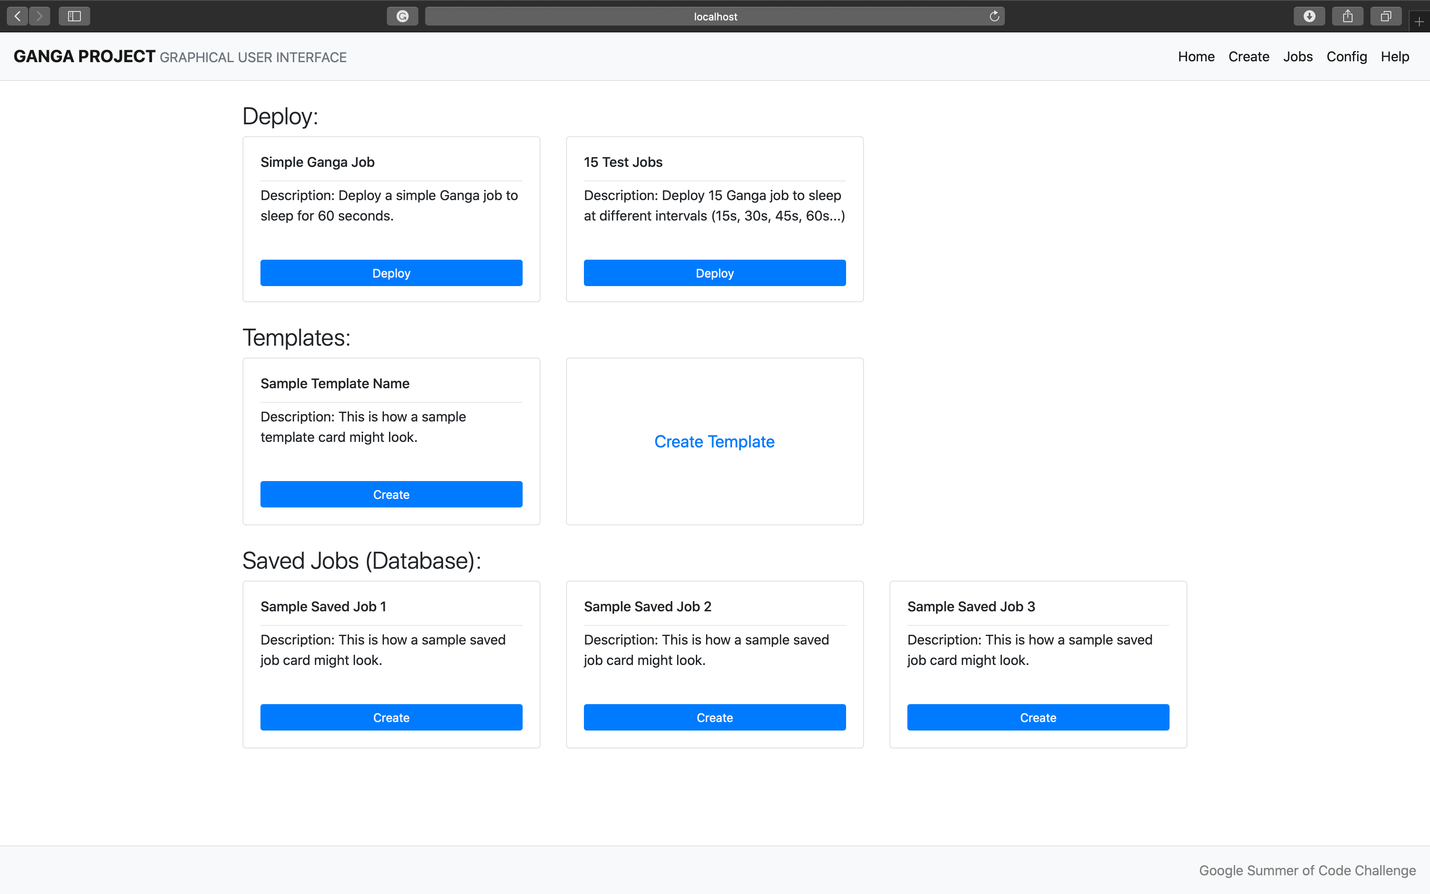The height and width of the screenshot is (894, 1430).
Task: Open the Create nav item
Action: pos(1249,57)
